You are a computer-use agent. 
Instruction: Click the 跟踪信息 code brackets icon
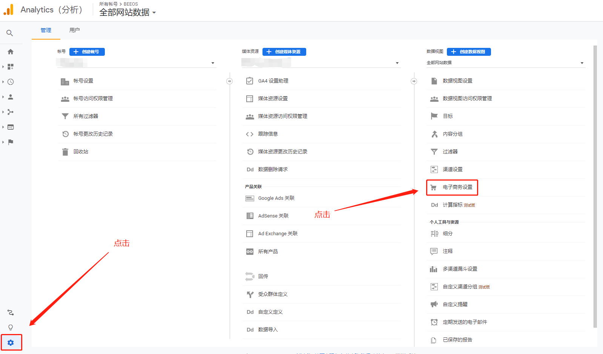pos(250,134)
